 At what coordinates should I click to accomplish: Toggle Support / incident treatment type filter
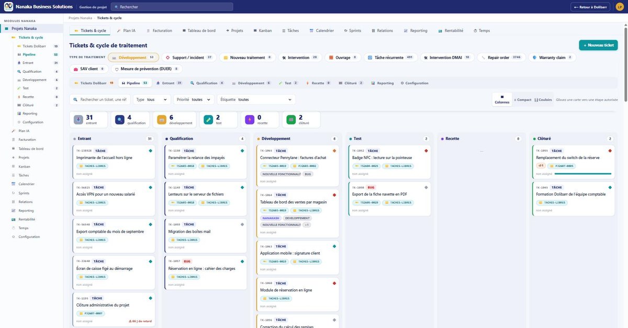pos(189,58)
